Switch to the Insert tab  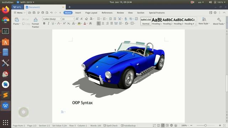pyautogui.click(x=78, y=13)
